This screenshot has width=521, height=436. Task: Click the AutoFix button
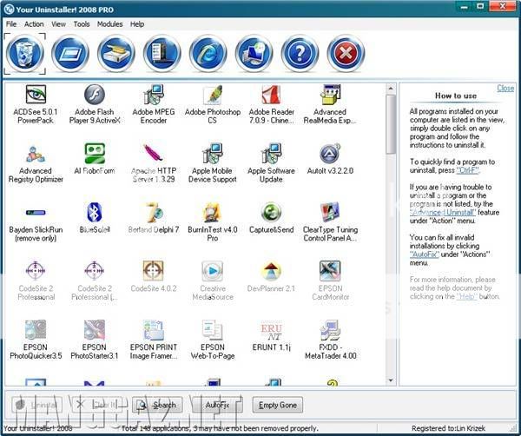click(x=217, y=405)
